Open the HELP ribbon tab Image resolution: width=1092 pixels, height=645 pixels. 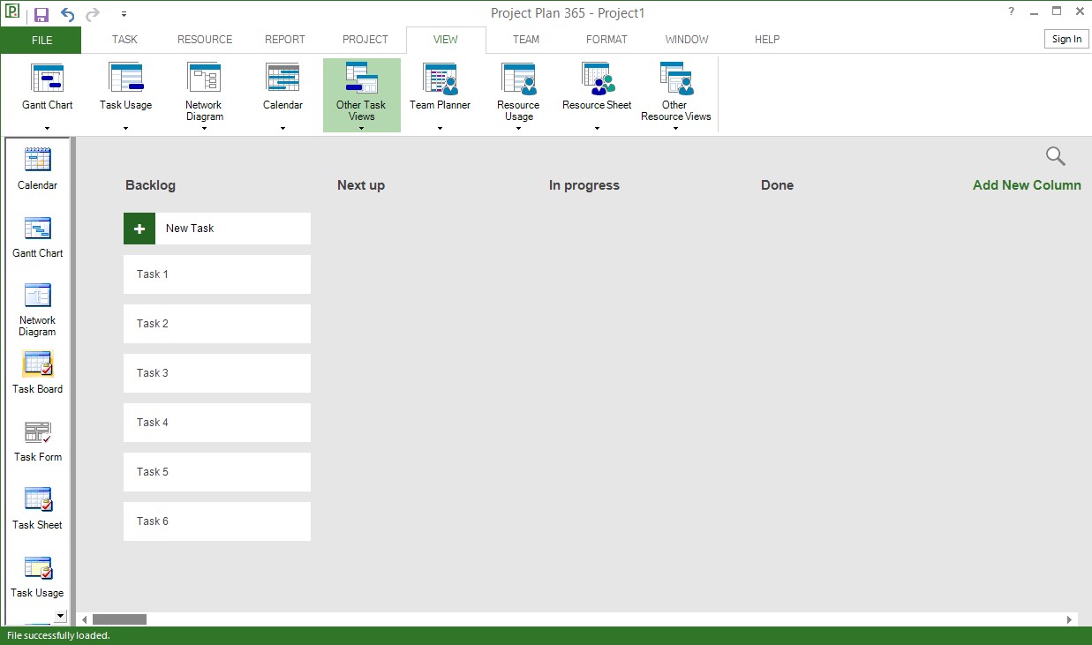(767, 40)
